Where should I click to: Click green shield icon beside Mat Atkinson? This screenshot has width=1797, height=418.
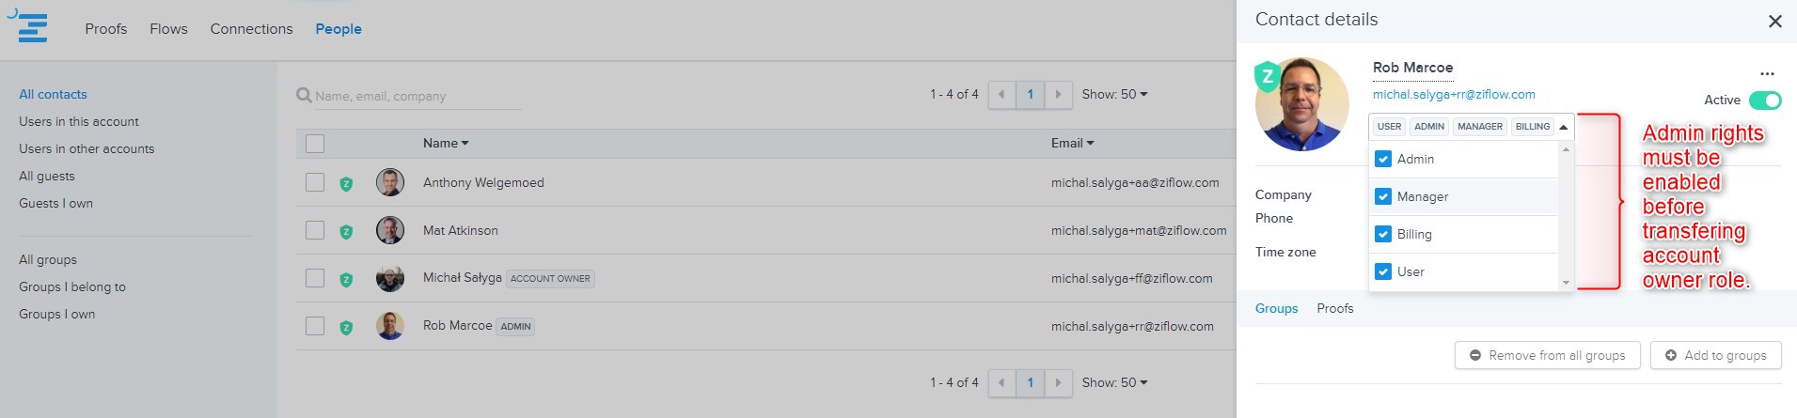click(345, 231)
